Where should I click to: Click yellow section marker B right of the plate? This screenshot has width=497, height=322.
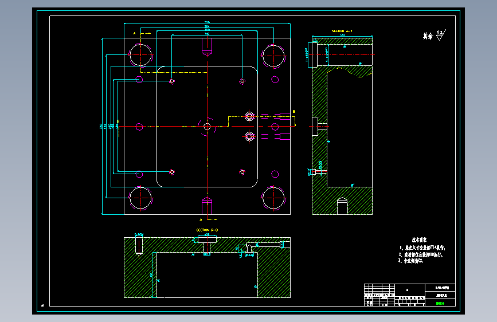pos(294,112)
